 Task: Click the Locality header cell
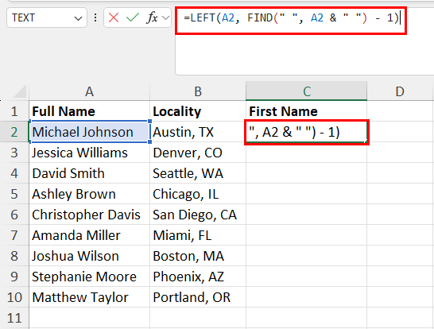point(198,111)
